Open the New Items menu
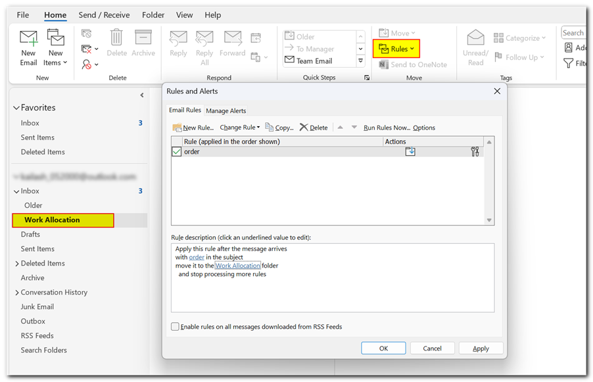The image size is (593, 382). click(x=55, y=48)
